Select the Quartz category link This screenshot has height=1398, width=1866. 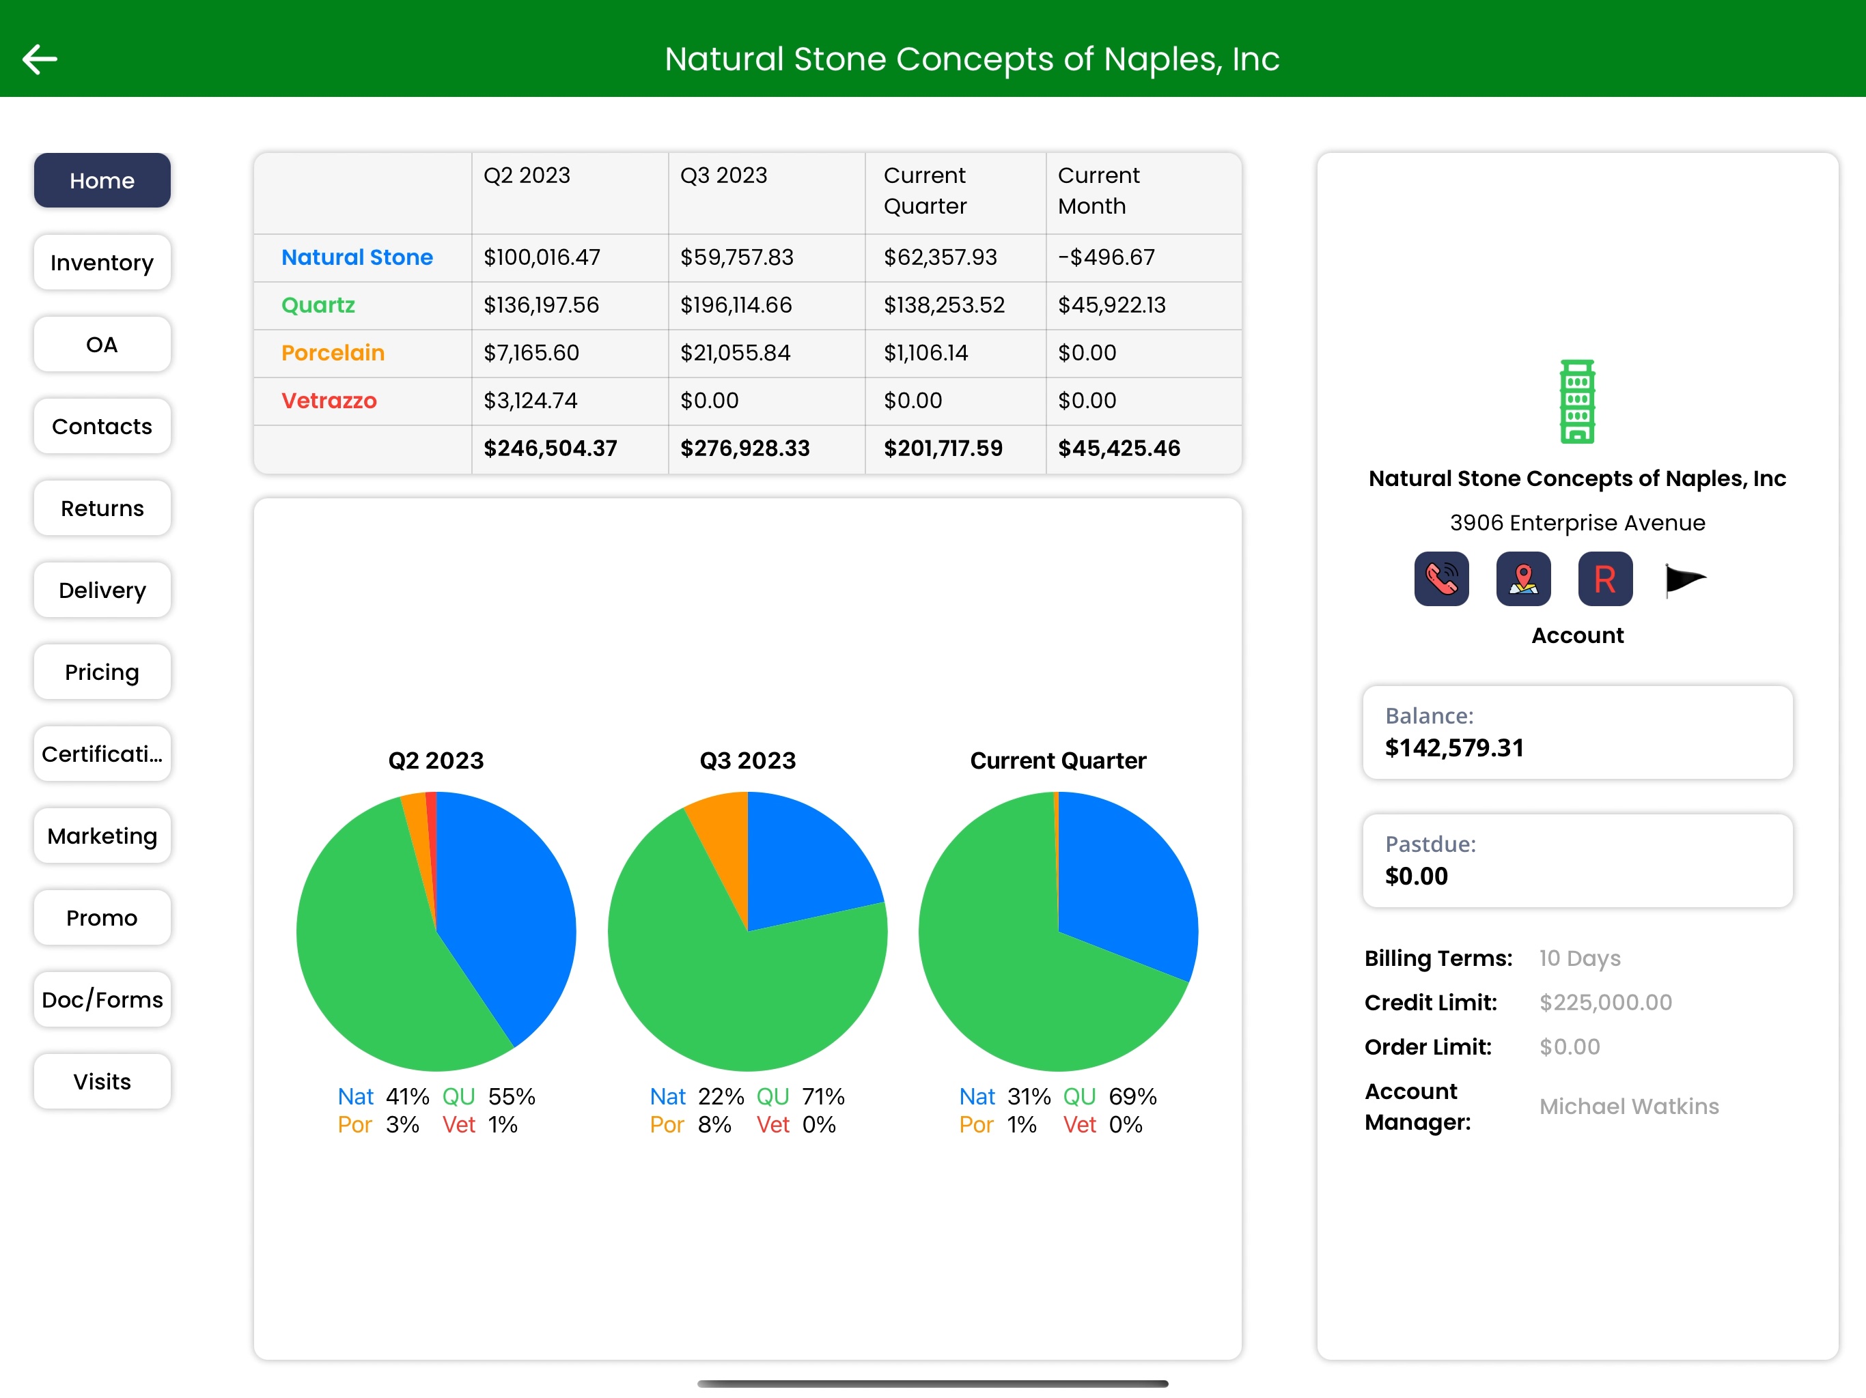click(x=318, y=305)
